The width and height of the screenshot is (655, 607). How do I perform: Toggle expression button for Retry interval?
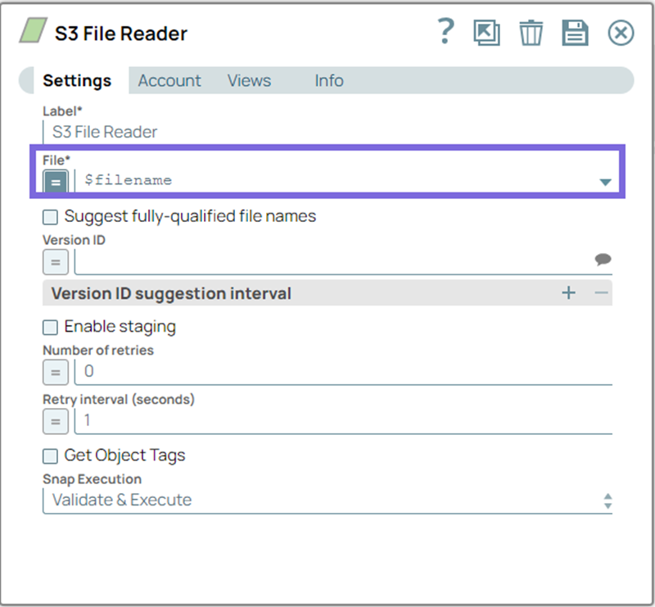(56, 422)
